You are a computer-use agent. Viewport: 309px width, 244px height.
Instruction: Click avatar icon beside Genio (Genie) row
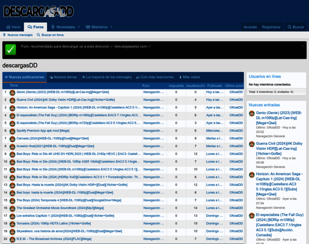[13, 93]
